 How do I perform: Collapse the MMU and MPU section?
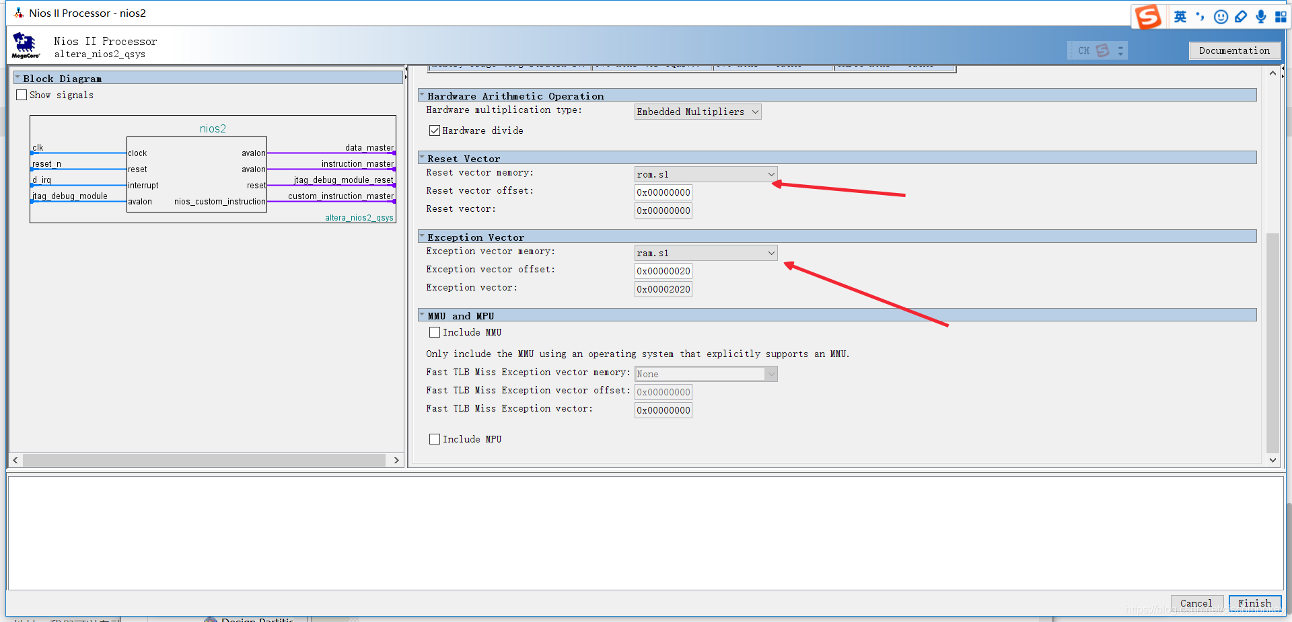coord(422,315)
